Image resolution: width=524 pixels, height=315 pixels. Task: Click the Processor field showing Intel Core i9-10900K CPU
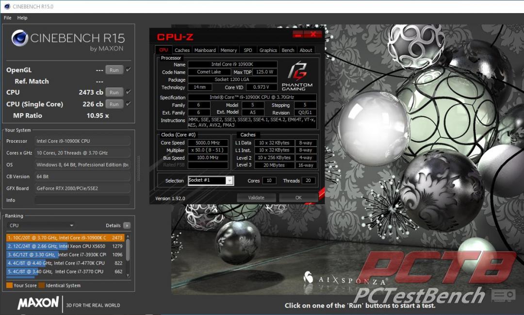pyautogui.click(x=82, y=141)
